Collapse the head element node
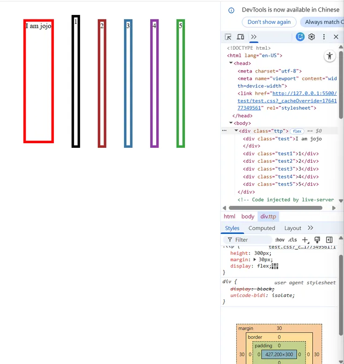This screenshot has height=364, width=344. pos(231,63)
